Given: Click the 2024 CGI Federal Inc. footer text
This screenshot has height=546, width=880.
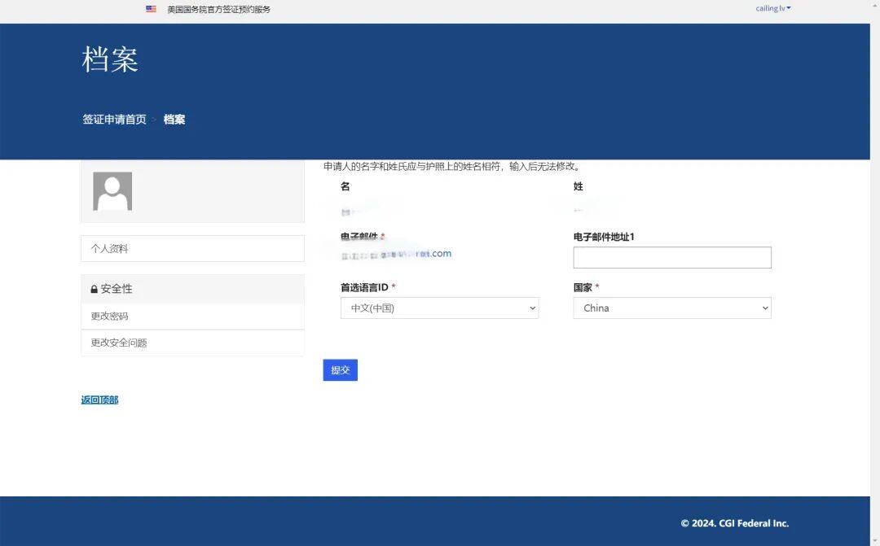Looking at the screenshot, I should (x=735, y=523).
